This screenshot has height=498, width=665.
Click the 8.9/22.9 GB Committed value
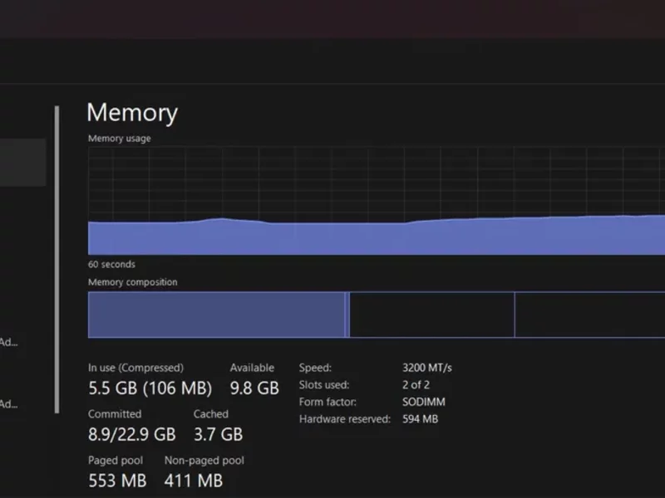click(132, 434)
